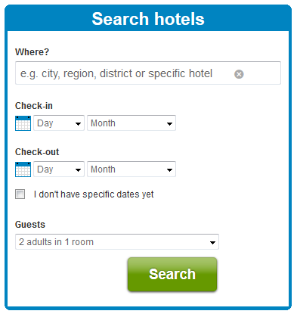Image resolution: width=297 pixels, height=314 pixels.
Task: Click the arrow on the Check-out Month selector
Action: 169,170
